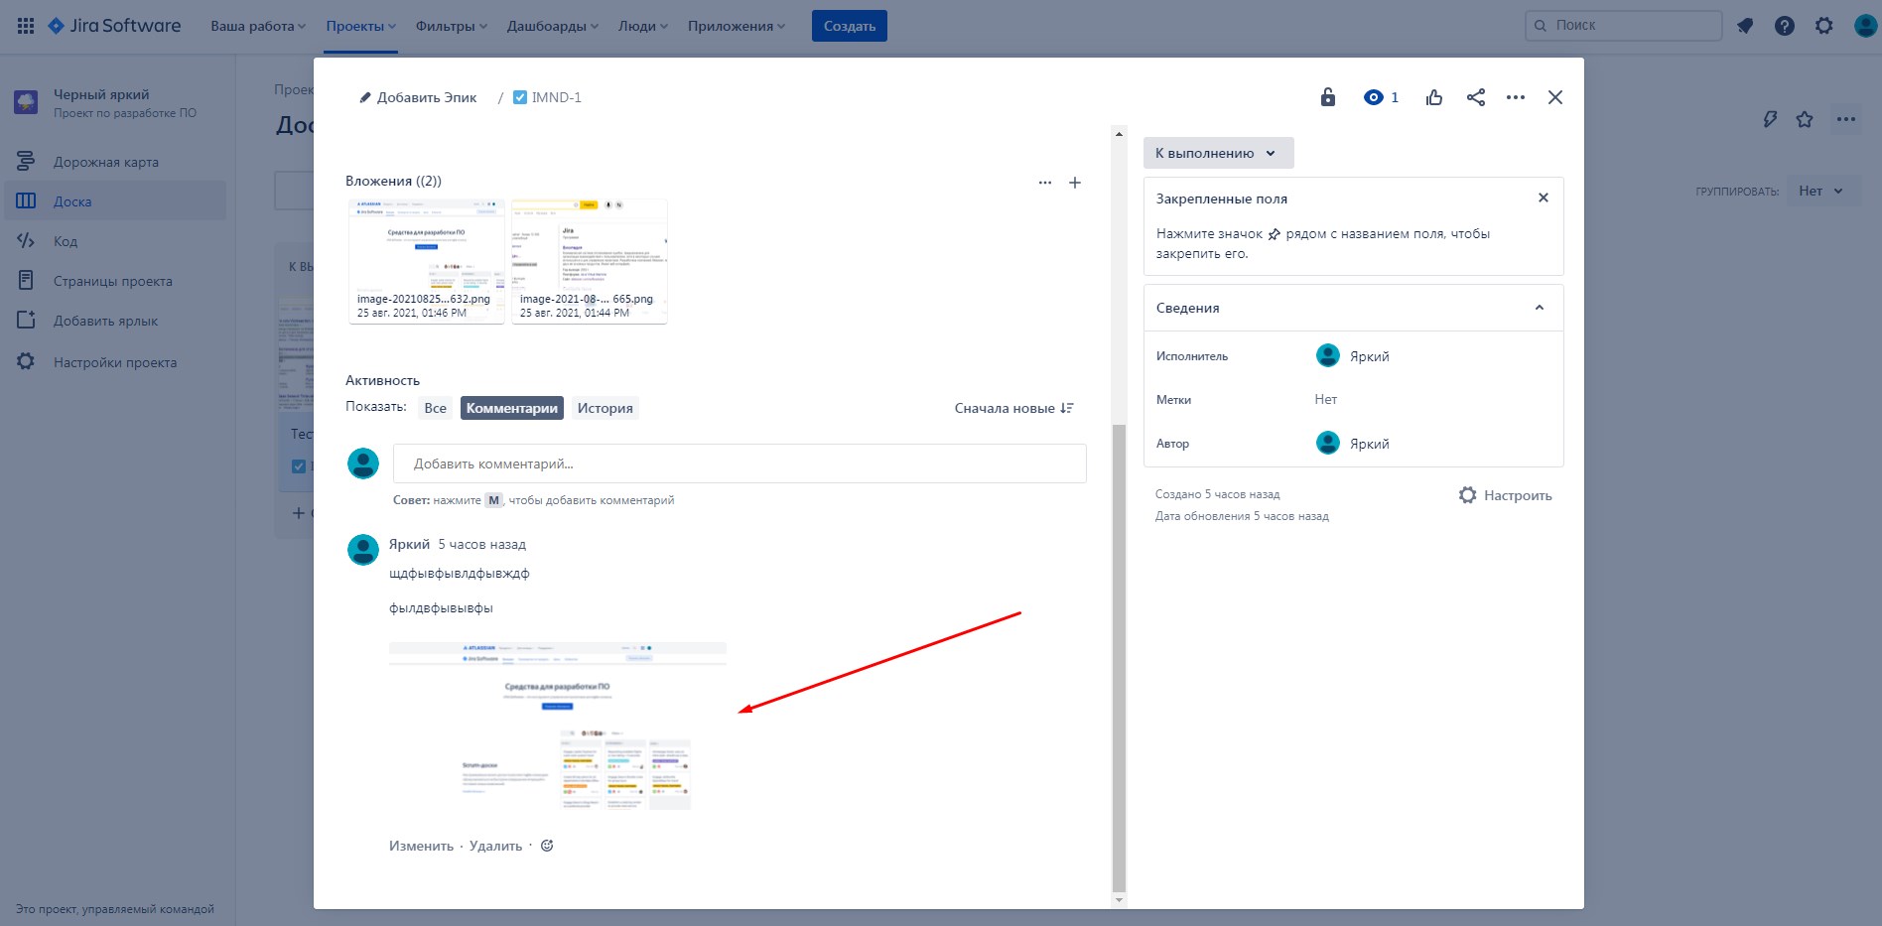The width and height of the screenshot is (1882, 926).
Task: Toggle sort order Сначала новые
Action: [1014, 408]
